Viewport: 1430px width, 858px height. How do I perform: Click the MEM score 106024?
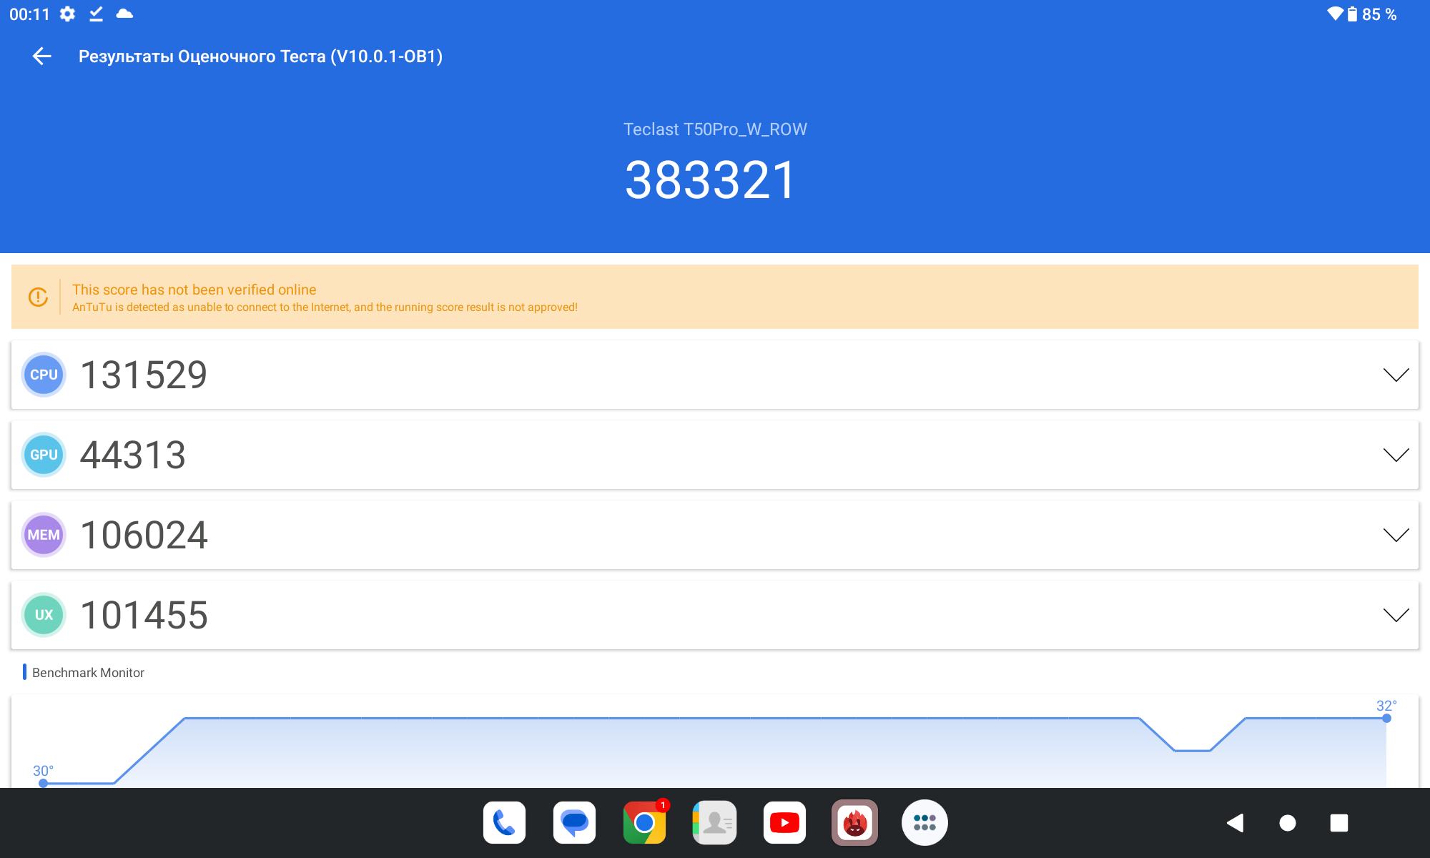coord(144,535)
